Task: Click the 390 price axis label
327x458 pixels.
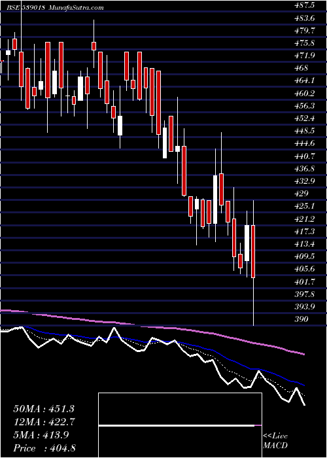Action: click(302, 319)
